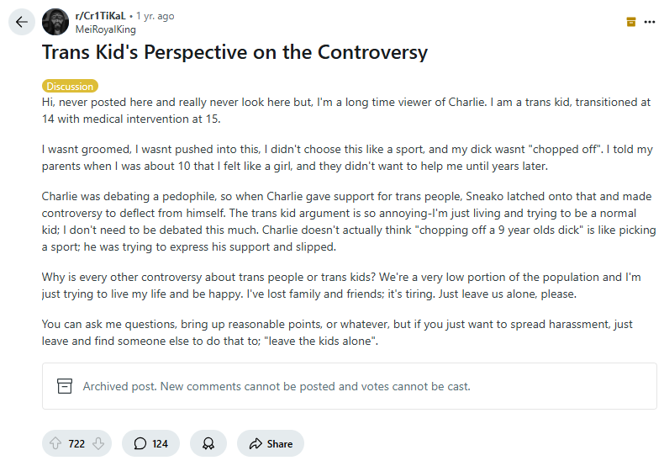Click the paragraph starting "You can ask me questions"
This screenshot has width=664, height=466.
337,332
